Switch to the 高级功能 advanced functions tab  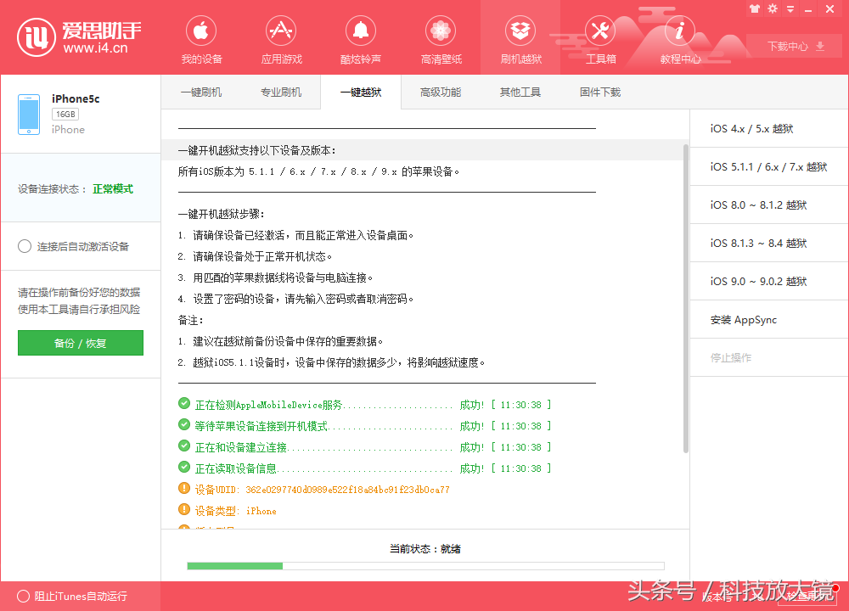tap(441, 92)
